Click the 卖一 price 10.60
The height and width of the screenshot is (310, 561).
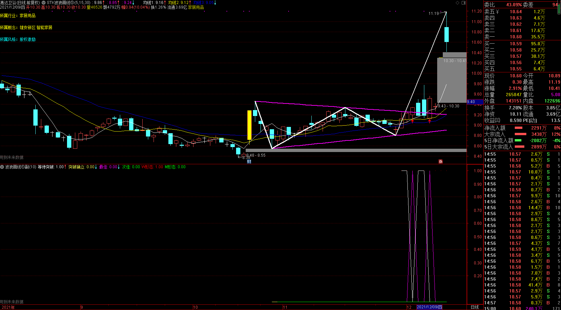tap(515, 37)
